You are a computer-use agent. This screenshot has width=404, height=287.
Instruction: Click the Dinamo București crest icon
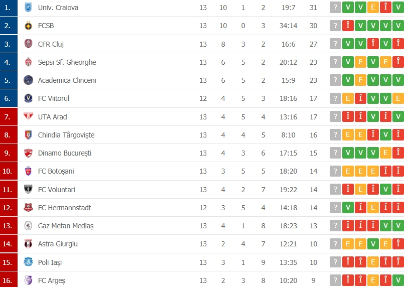pyautogui.click(x=28, y=153)
